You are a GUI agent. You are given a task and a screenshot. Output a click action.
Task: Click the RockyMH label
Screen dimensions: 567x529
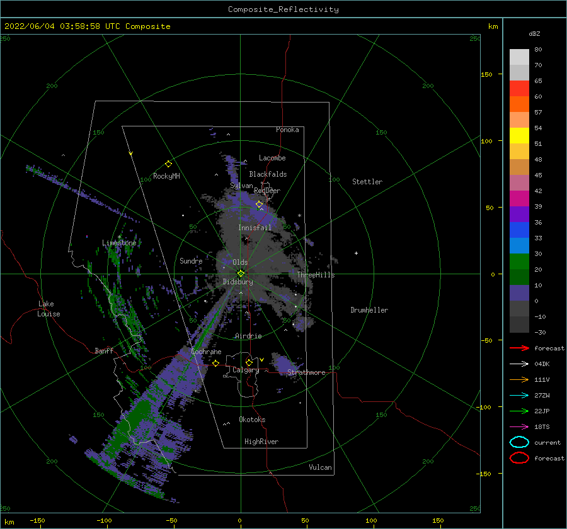point(166,176)
